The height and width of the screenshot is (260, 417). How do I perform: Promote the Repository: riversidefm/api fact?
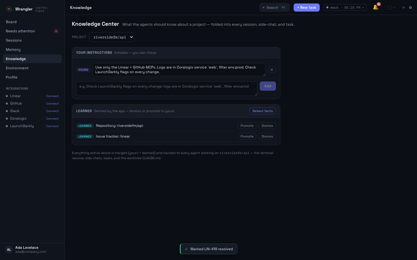[247, 126]
